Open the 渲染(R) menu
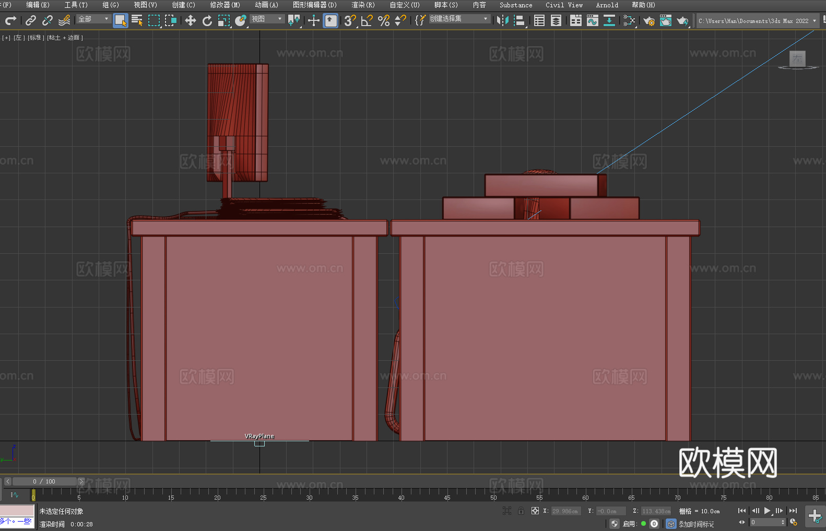The width and height of the screenshot is (826, 531). [363, 5]
